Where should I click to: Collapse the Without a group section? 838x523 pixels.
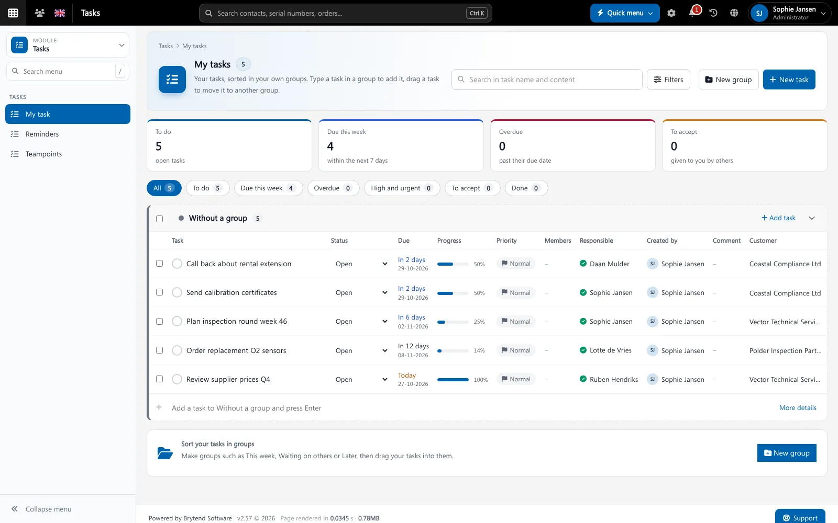[x=812, y=218]
